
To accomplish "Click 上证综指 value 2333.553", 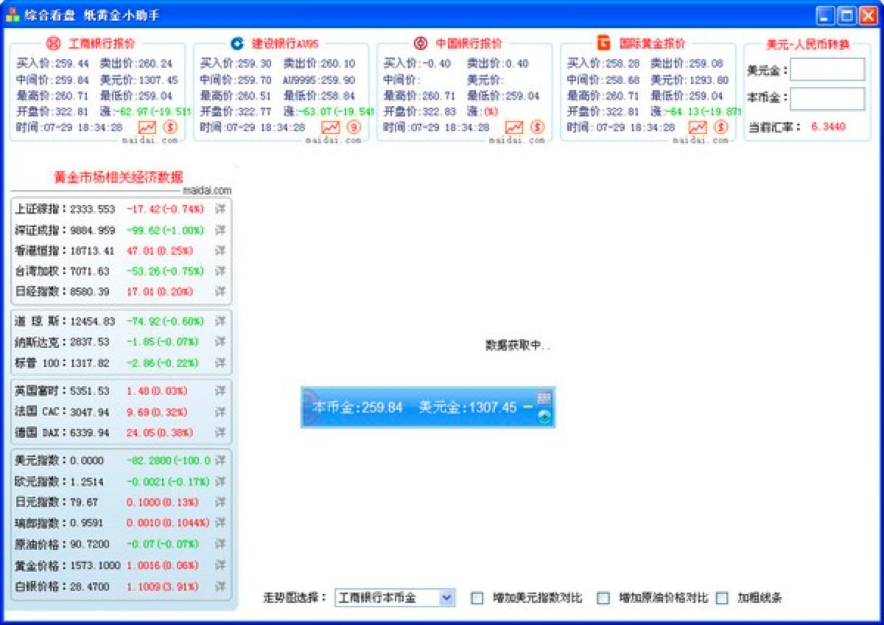I will pyautogui.click(x=93, y=209).
